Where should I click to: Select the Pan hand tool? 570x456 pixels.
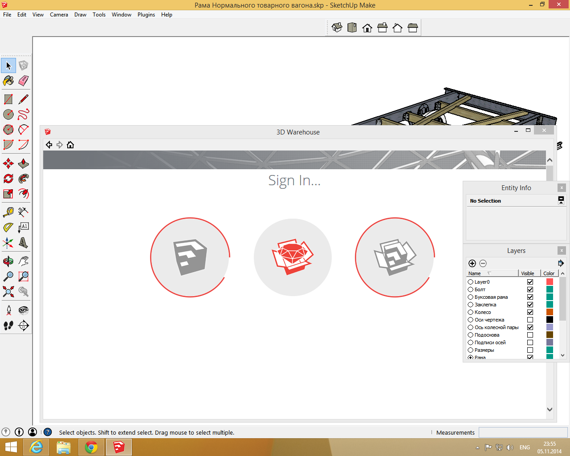[x=24, y=261]
